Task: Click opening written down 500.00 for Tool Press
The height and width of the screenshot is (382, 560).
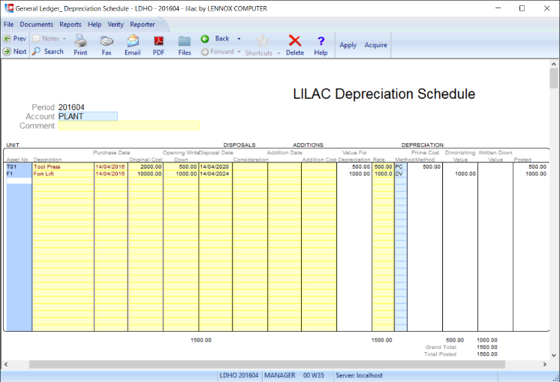Action: point(182,167)
